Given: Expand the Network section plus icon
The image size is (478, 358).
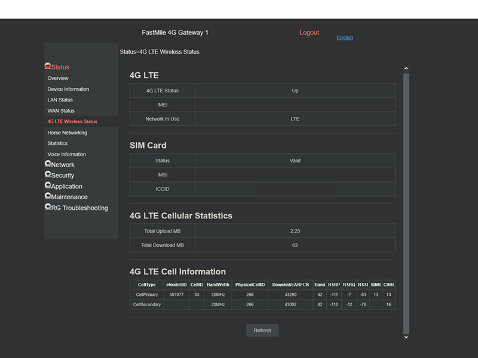Looking at the screenshot, I should [x=48, y=164].
